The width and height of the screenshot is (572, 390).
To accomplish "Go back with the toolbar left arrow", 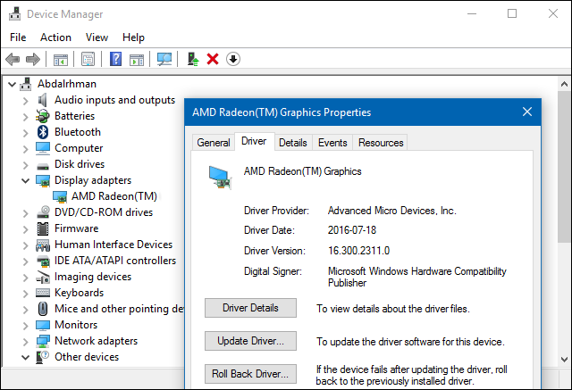I will 13,59.
